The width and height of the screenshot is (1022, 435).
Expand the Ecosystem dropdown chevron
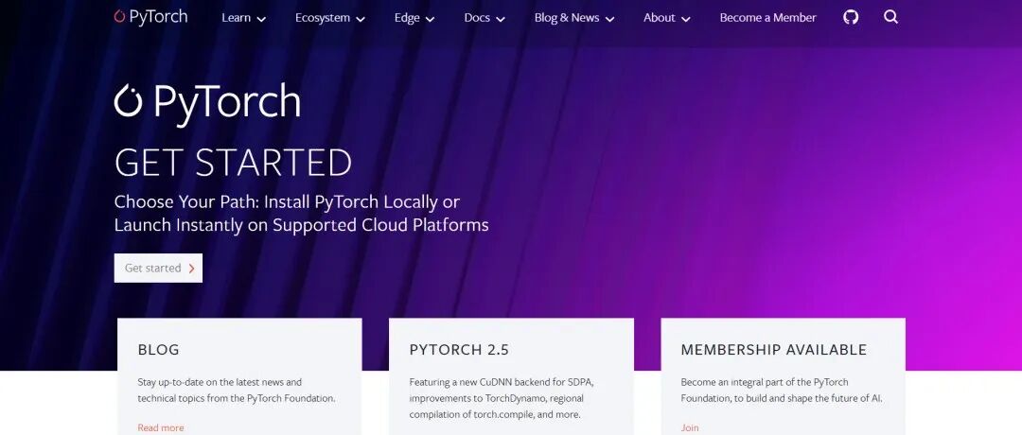(361, 20)
